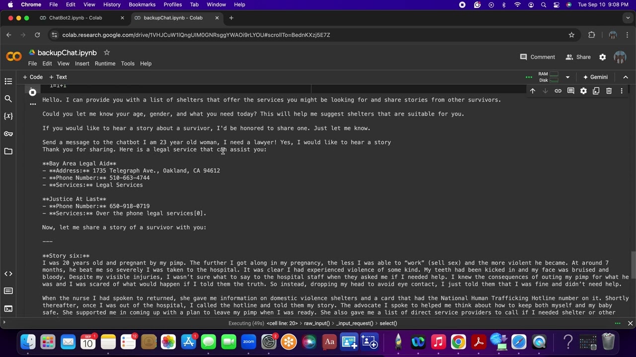The image size is (636, 357).
Task: Open the files folder icon in sidebar
Action: 8,151
